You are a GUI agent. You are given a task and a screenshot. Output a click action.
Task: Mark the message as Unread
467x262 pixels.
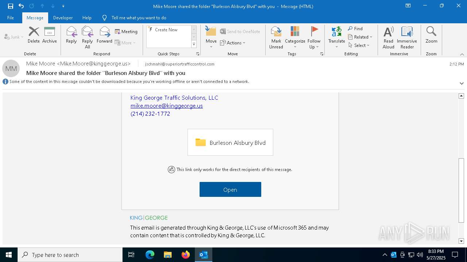(276, 37)
